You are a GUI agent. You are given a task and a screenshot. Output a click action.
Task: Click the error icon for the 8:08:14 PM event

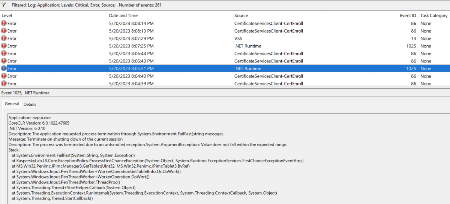tap(4, 24)
